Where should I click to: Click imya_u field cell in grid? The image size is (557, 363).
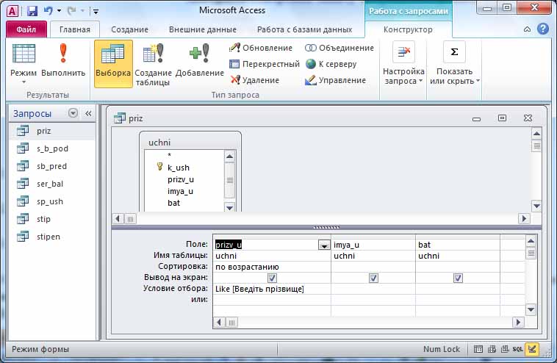tap(373, 245)
